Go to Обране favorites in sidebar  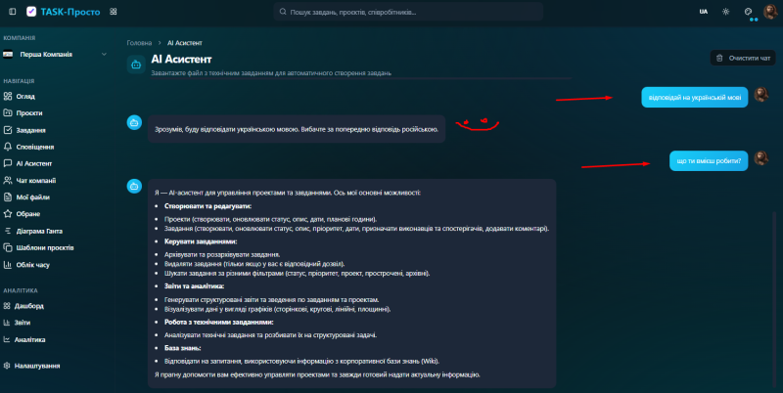[x=30, y=214]
